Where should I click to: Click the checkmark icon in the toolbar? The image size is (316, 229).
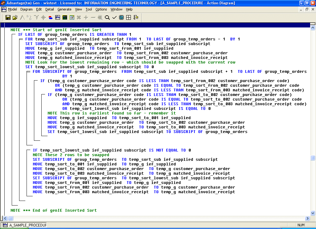[x=114, y=18]
